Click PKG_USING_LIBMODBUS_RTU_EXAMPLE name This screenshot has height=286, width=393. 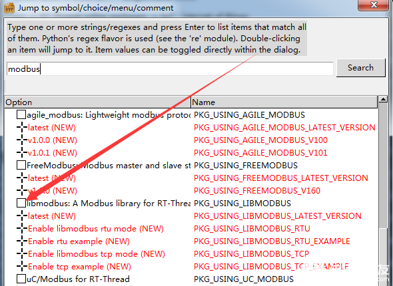(272, 241)
